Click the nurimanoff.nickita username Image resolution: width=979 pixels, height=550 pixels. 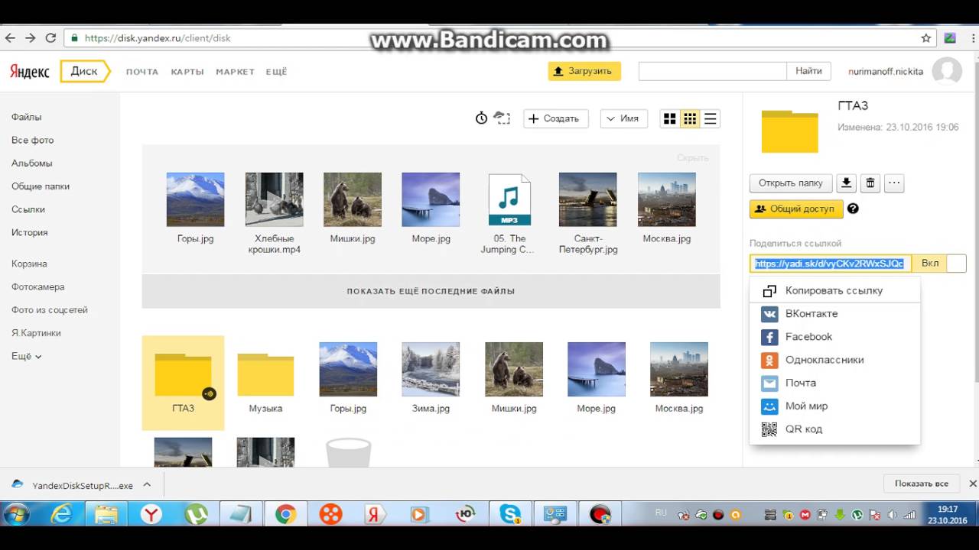[x=886, y=72]
